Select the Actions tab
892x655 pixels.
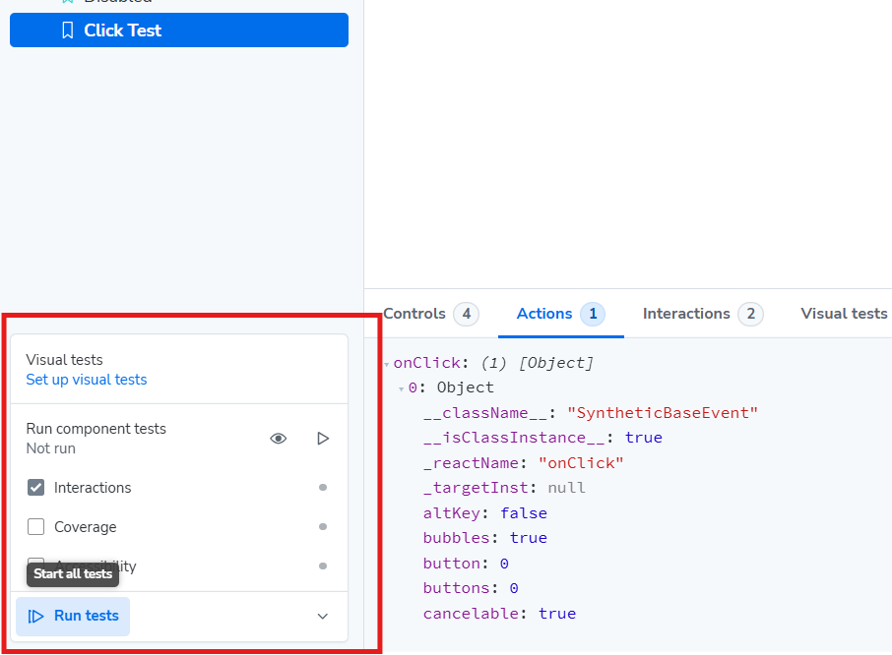pos(544,314)
